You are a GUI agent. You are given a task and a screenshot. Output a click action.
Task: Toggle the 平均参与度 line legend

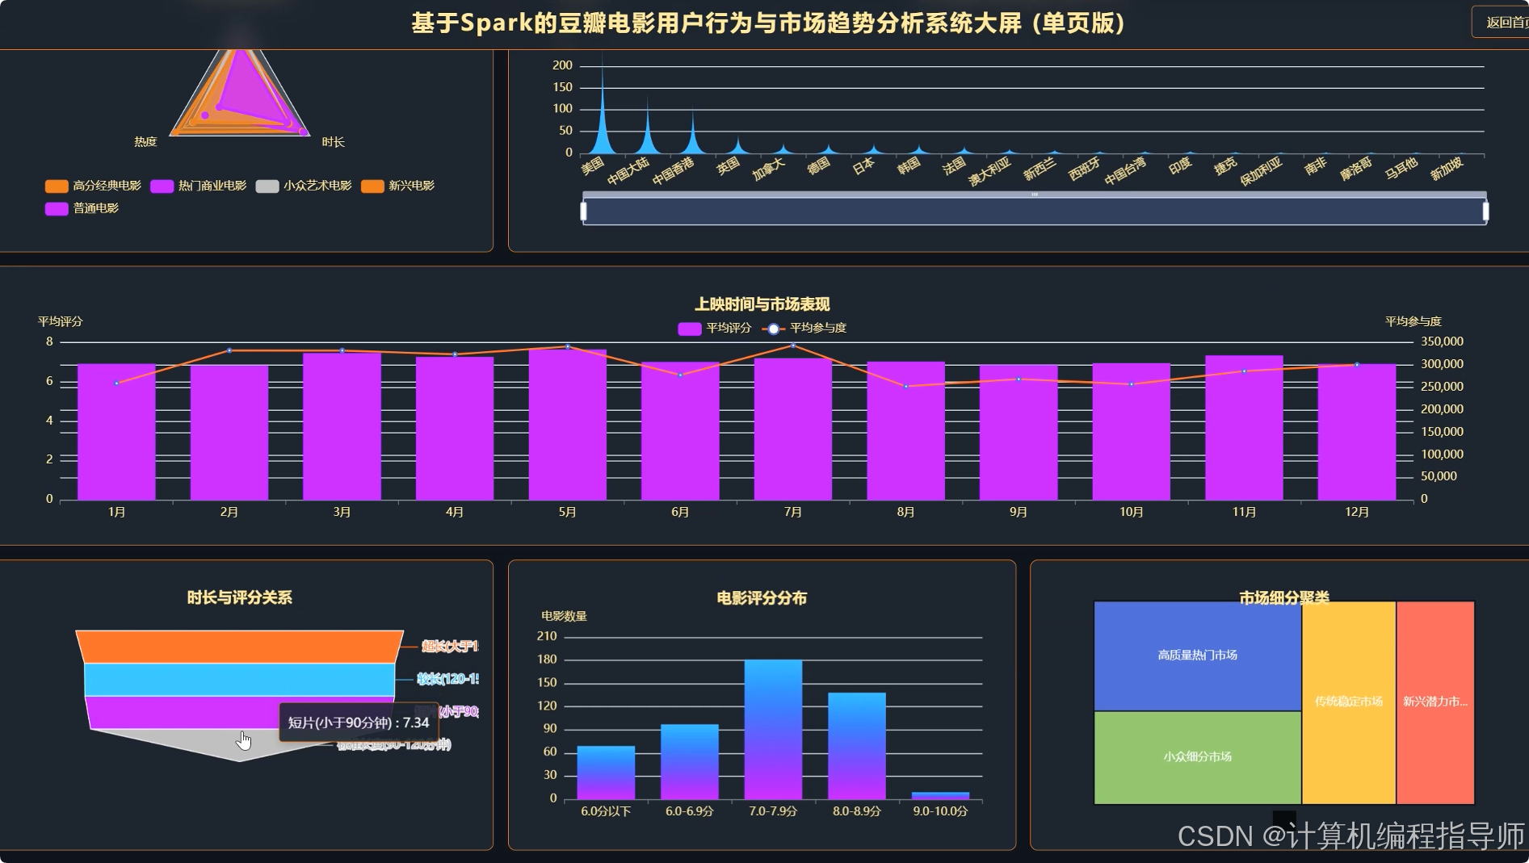coord(808,328)
